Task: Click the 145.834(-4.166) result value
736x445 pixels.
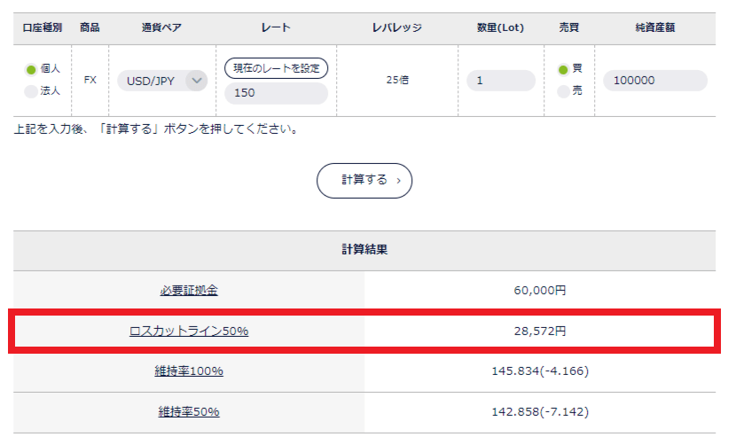Action: (540, 371)
